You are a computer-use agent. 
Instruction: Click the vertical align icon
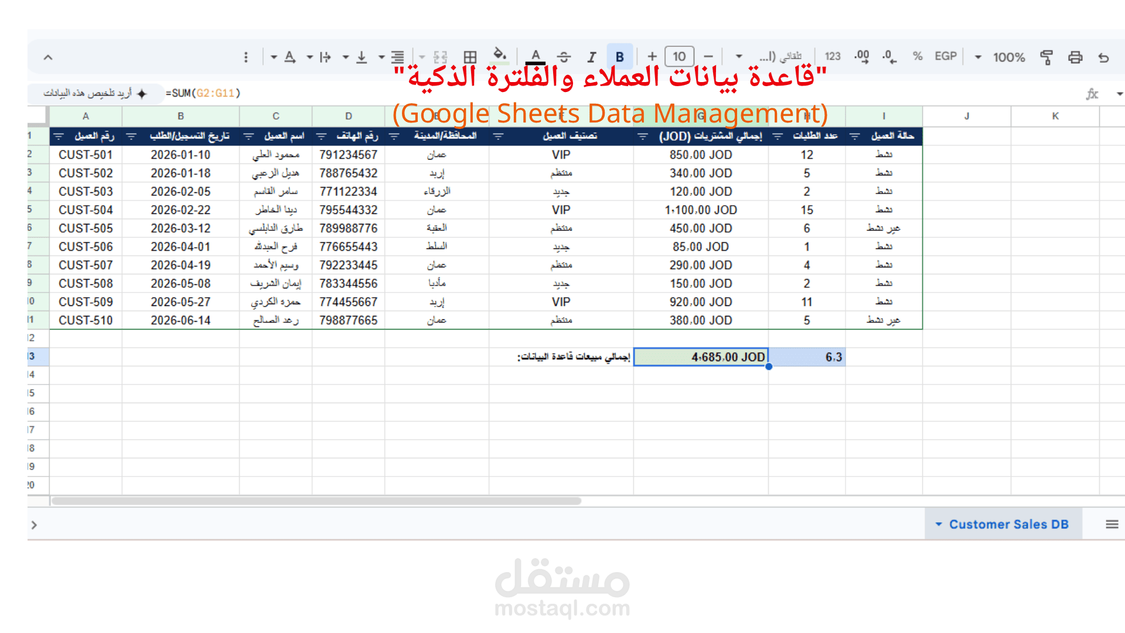pyautogui.click(x=362, y=57)
